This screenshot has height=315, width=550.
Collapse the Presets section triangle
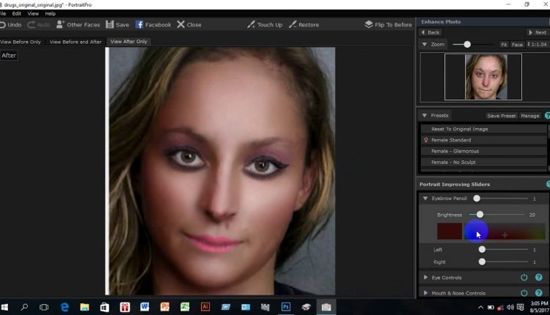coord(425,115)
